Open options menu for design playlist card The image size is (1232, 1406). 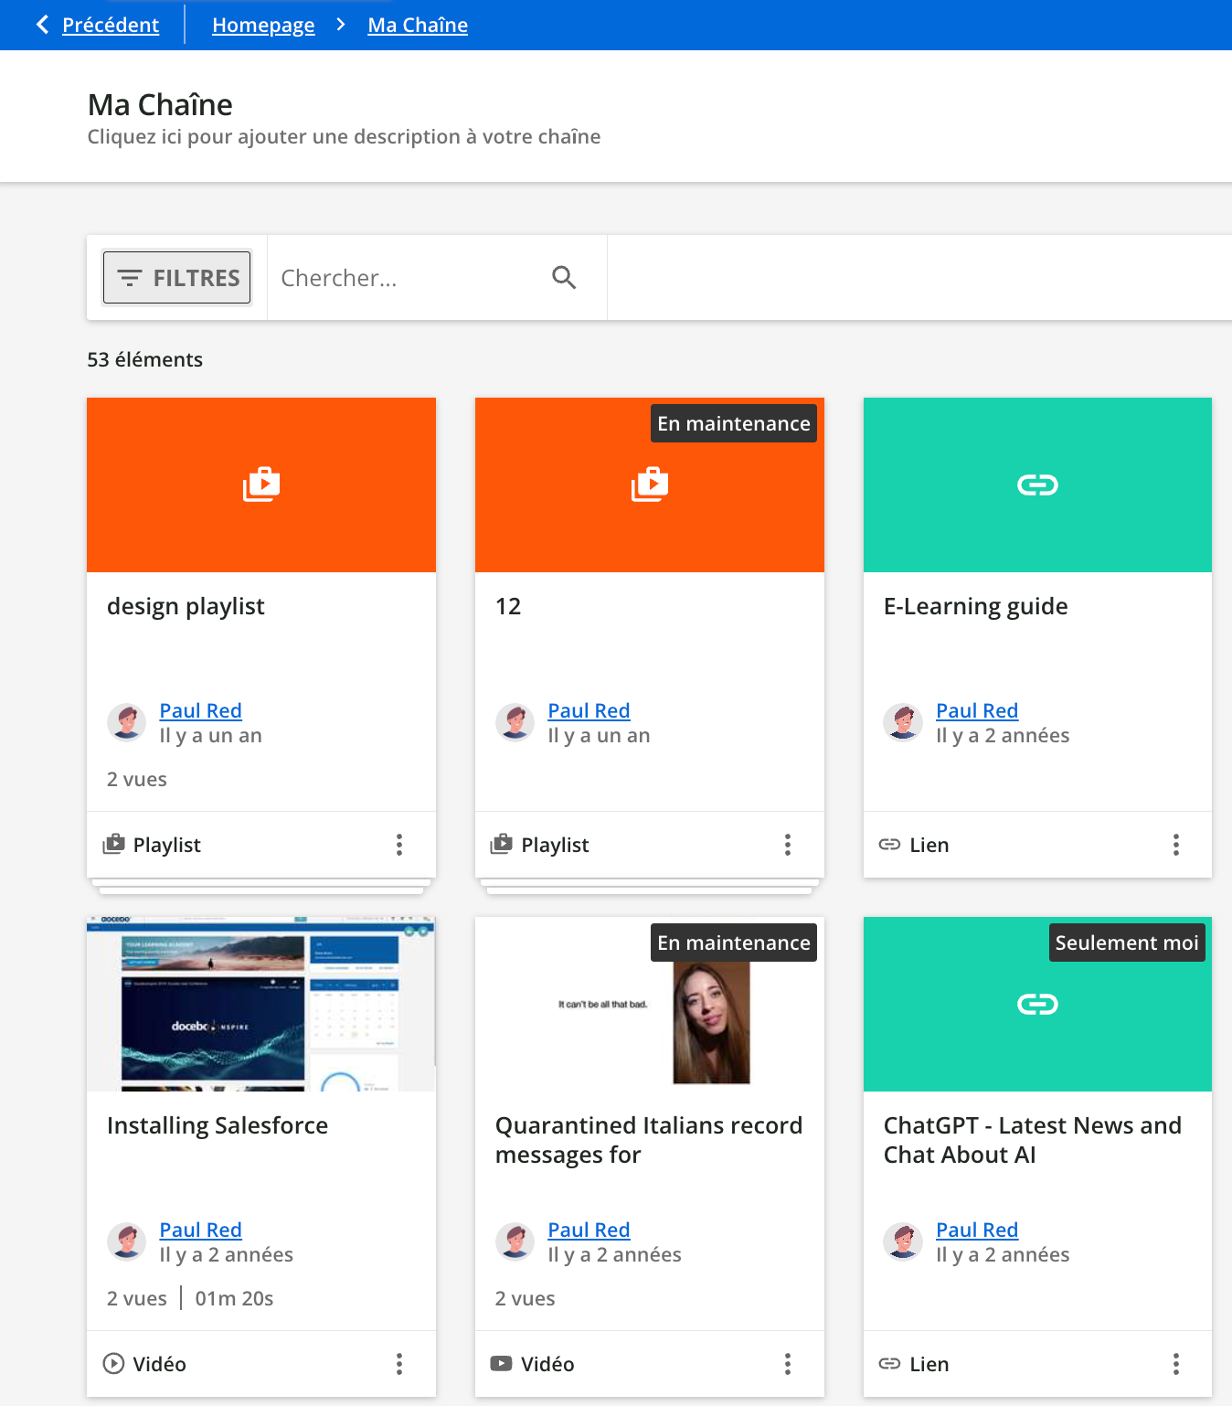coord(399,845)
